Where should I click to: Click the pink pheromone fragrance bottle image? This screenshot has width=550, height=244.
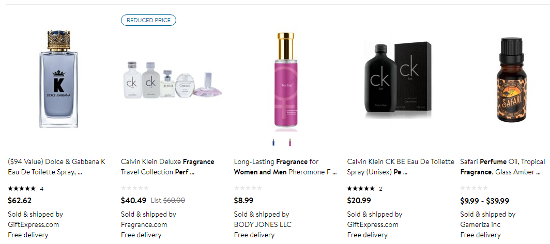285,82
